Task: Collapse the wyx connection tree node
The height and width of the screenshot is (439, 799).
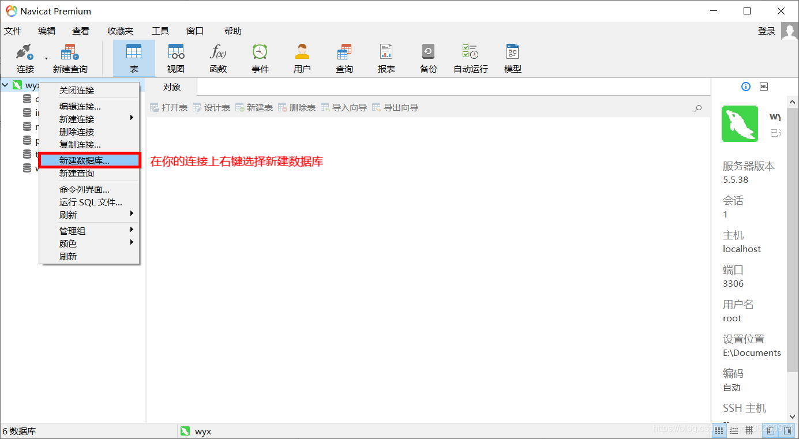Action: [5, 85]
